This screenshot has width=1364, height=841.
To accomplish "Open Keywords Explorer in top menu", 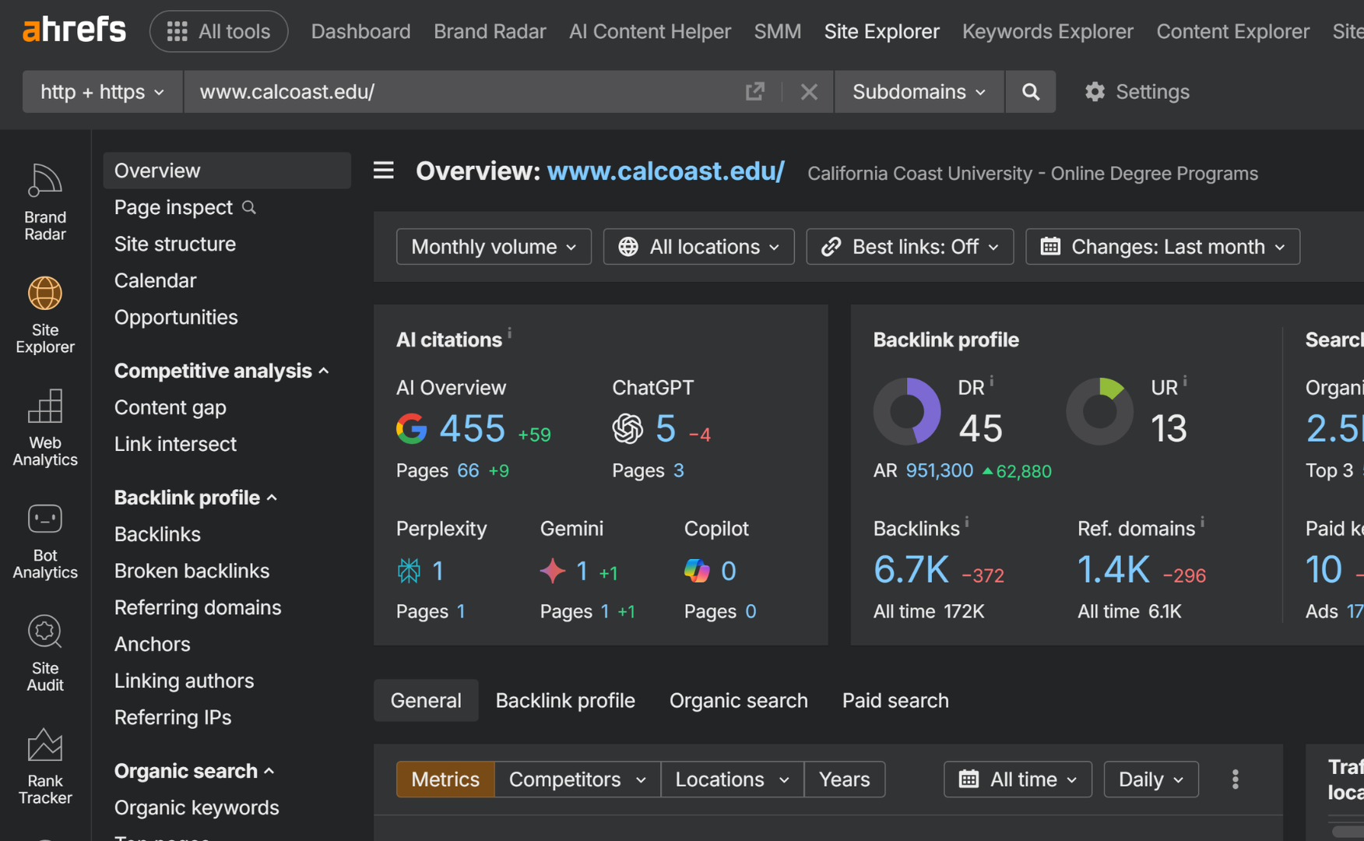I will tap(1047, 31).
